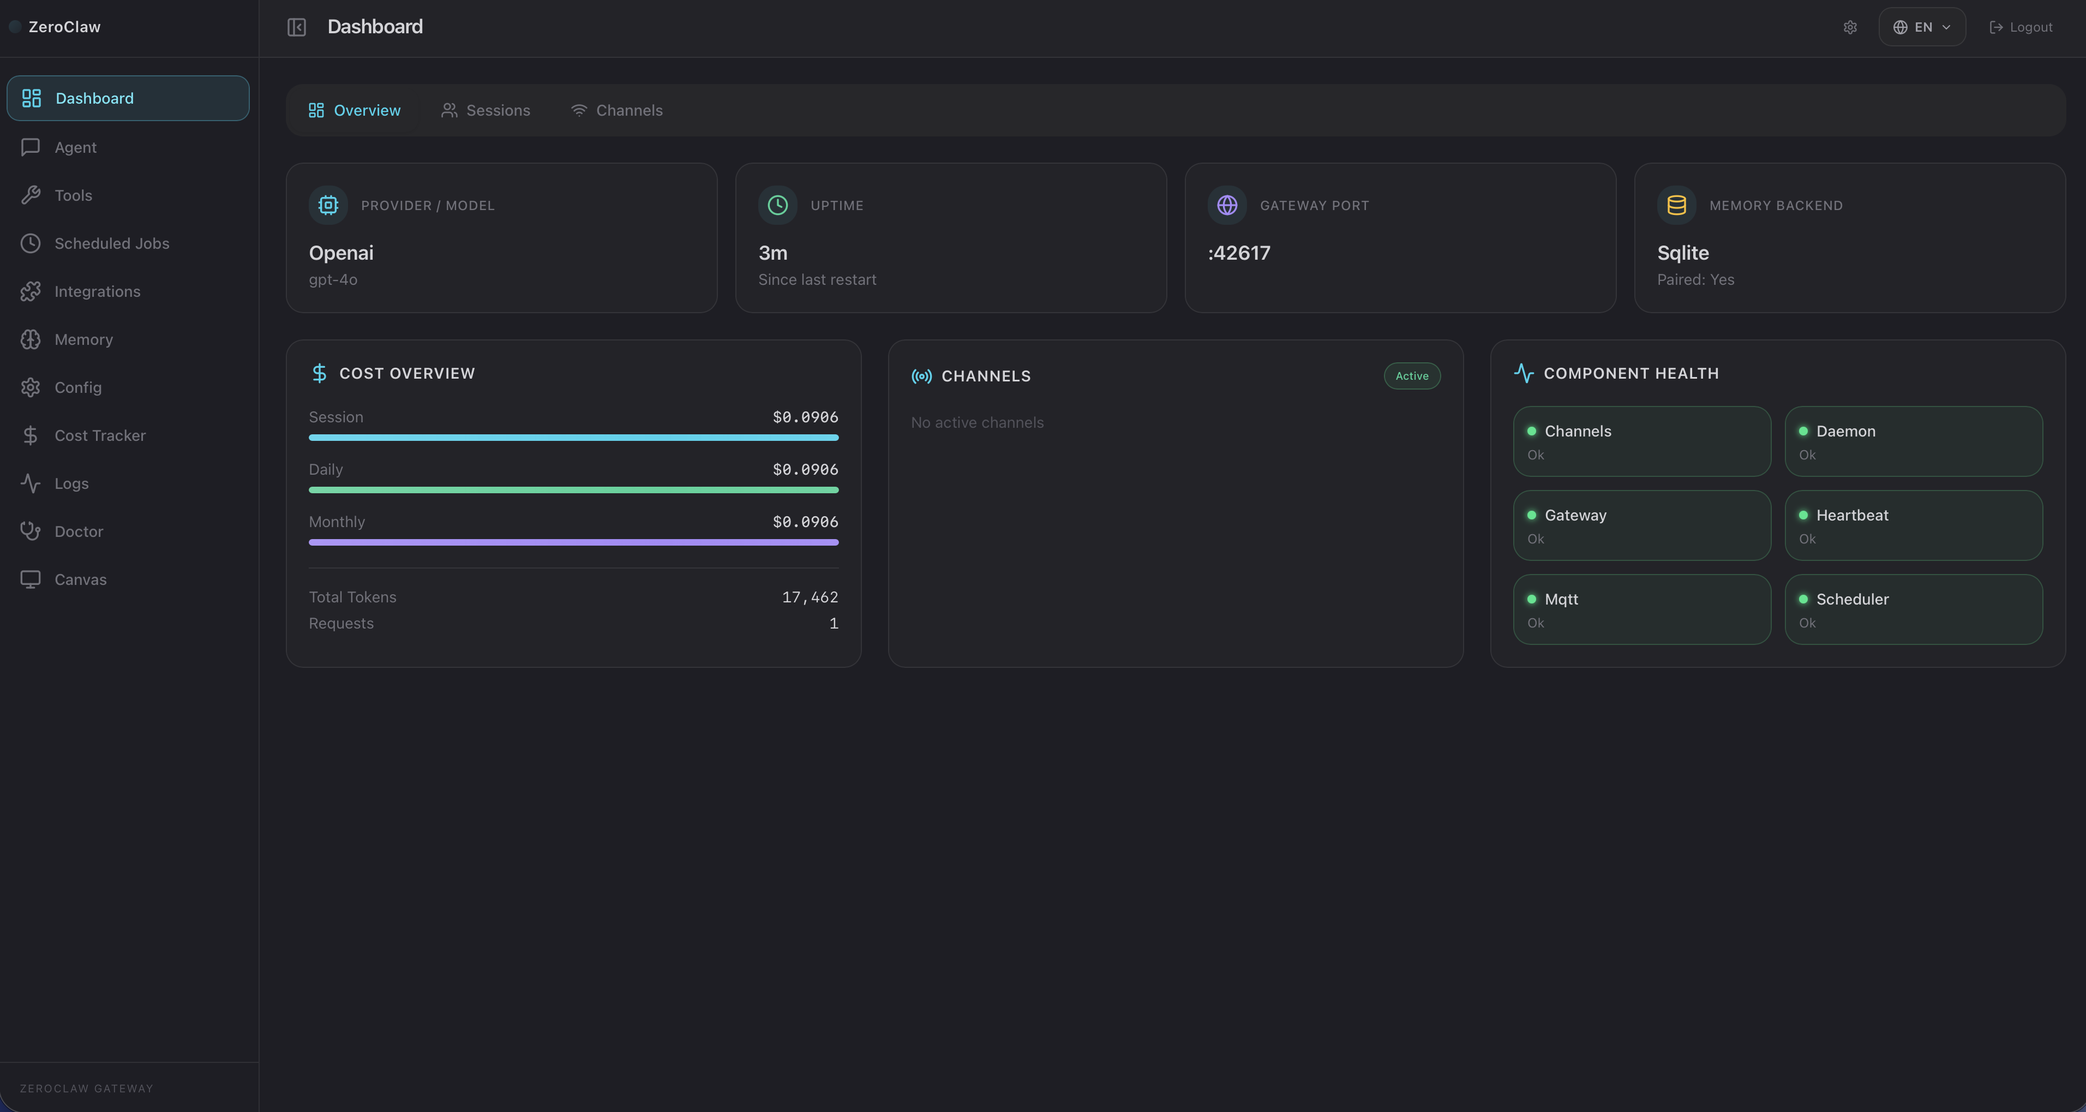Image resolution: width=2086 pixels, height=1112 pixels.
Task: Select the Scheduler health card
Action: tap(1914, 609)
